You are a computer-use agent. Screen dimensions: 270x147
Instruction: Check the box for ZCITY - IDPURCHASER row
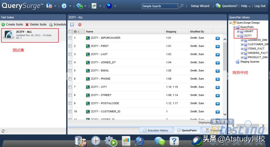(70, 38)
